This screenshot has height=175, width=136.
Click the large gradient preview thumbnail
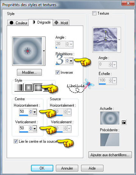pyautogui.click(x=27, y=51)
